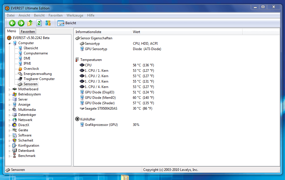This screenshot has height=180, width=285.
Task: Click the Geräte devices icon
Action: pyautogui.click(x=15, y=130)
